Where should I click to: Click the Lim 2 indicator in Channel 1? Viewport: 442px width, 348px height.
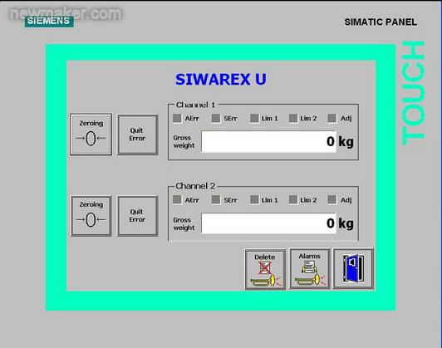pyautogui.click(x=293, y=118)
